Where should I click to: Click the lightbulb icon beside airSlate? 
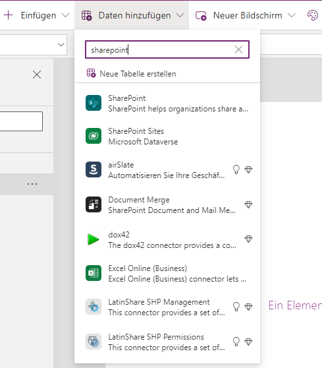tap(236, 169)
